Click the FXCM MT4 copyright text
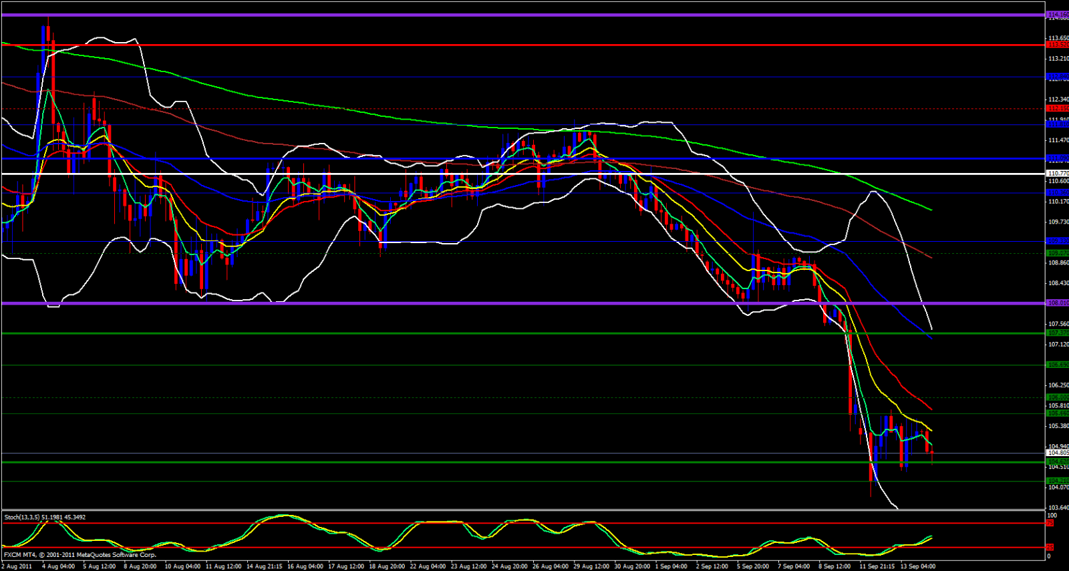Screen dimensions: 1069x571 (x=80, y=555)
